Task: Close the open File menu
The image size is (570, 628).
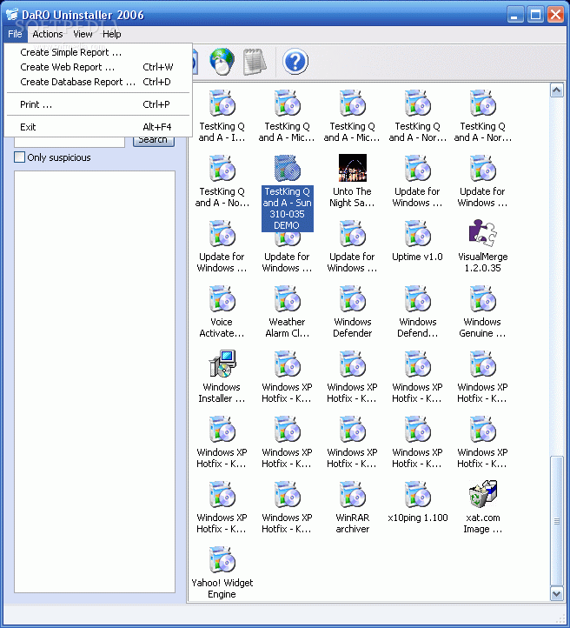Action: [x=15, y=34]
